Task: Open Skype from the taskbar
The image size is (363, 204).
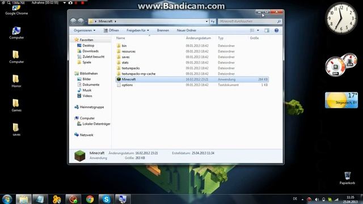Action: (x=106, y=199)
